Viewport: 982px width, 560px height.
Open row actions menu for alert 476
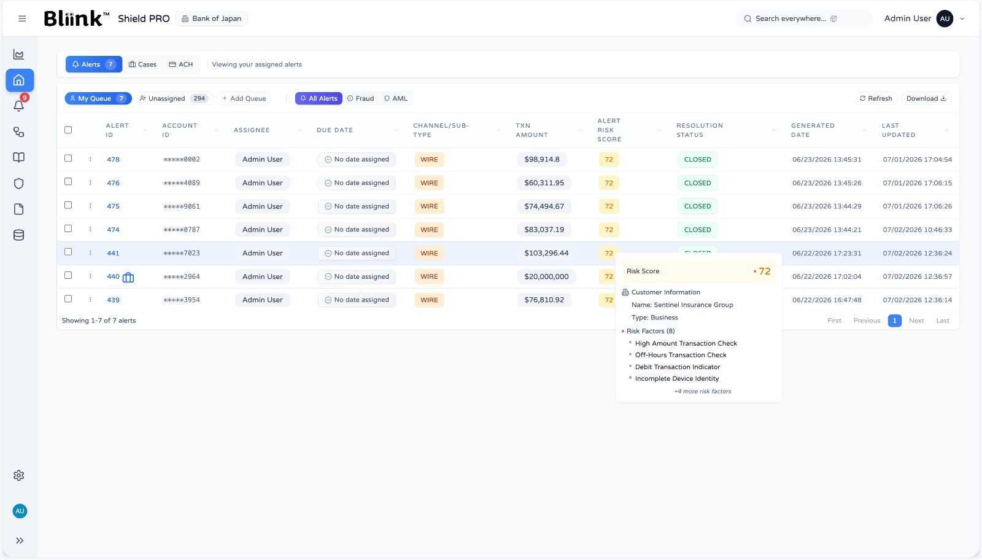(x=90, y=182)
